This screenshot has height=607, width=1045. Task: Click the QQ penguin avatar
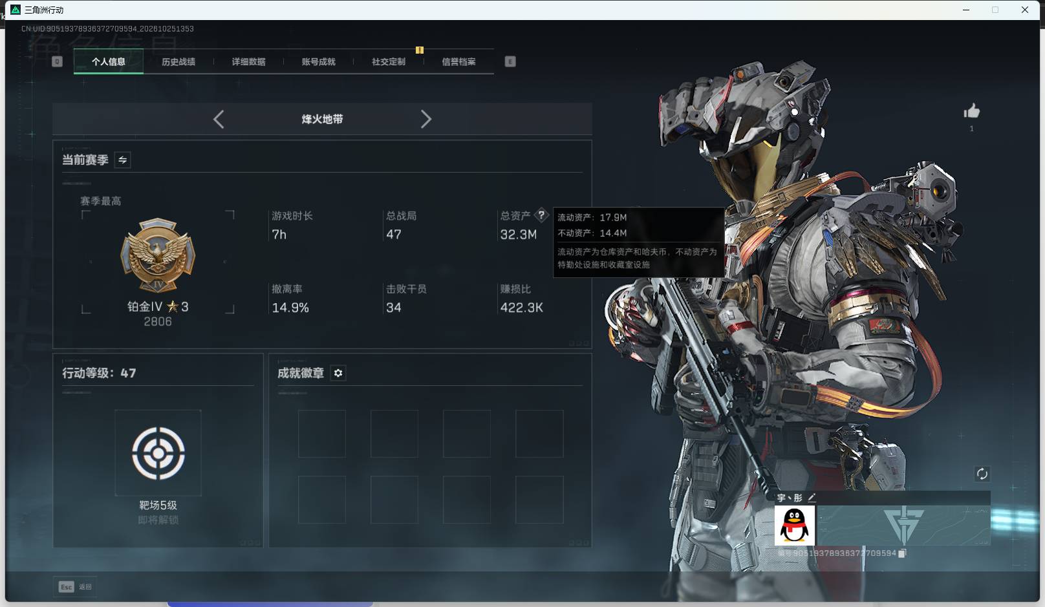(795, 526)
